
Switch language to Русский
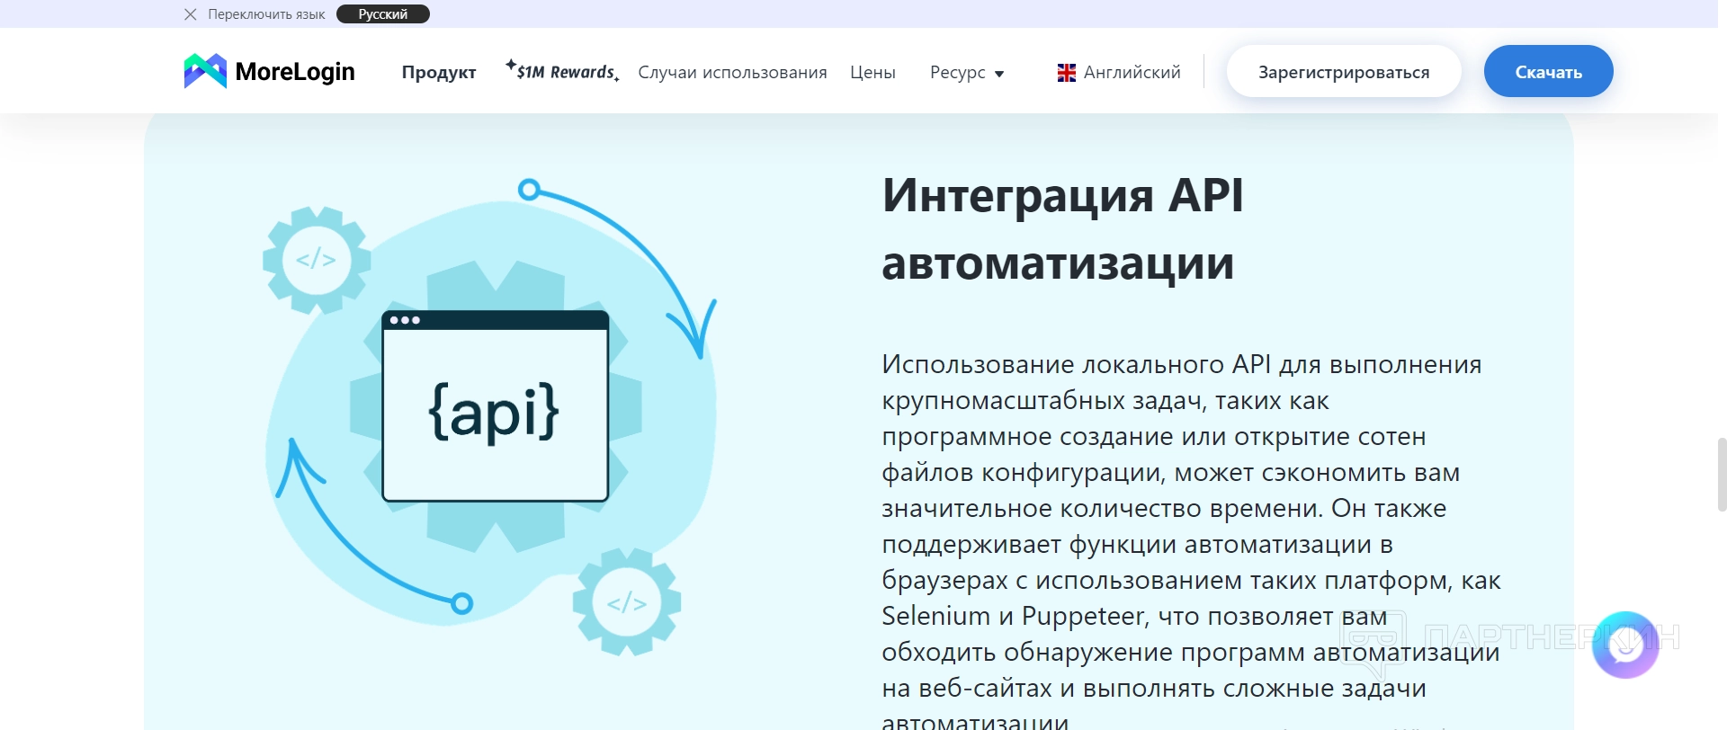point(383,14)
